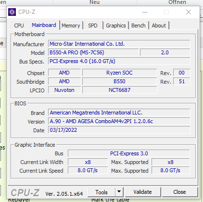Switch to the CPU tab
The height and width of the screenshot is (202, 203).
click(x=19, y=25)
